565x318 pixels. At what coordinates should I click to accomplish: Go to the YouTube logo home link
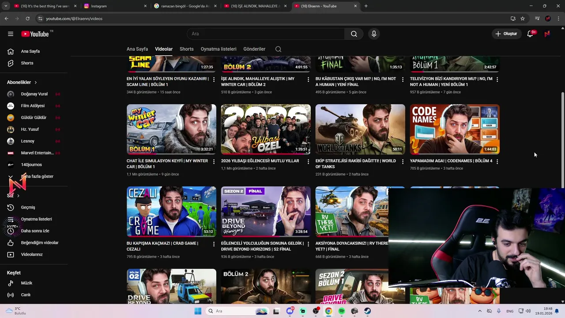click(x=35, y=34)
